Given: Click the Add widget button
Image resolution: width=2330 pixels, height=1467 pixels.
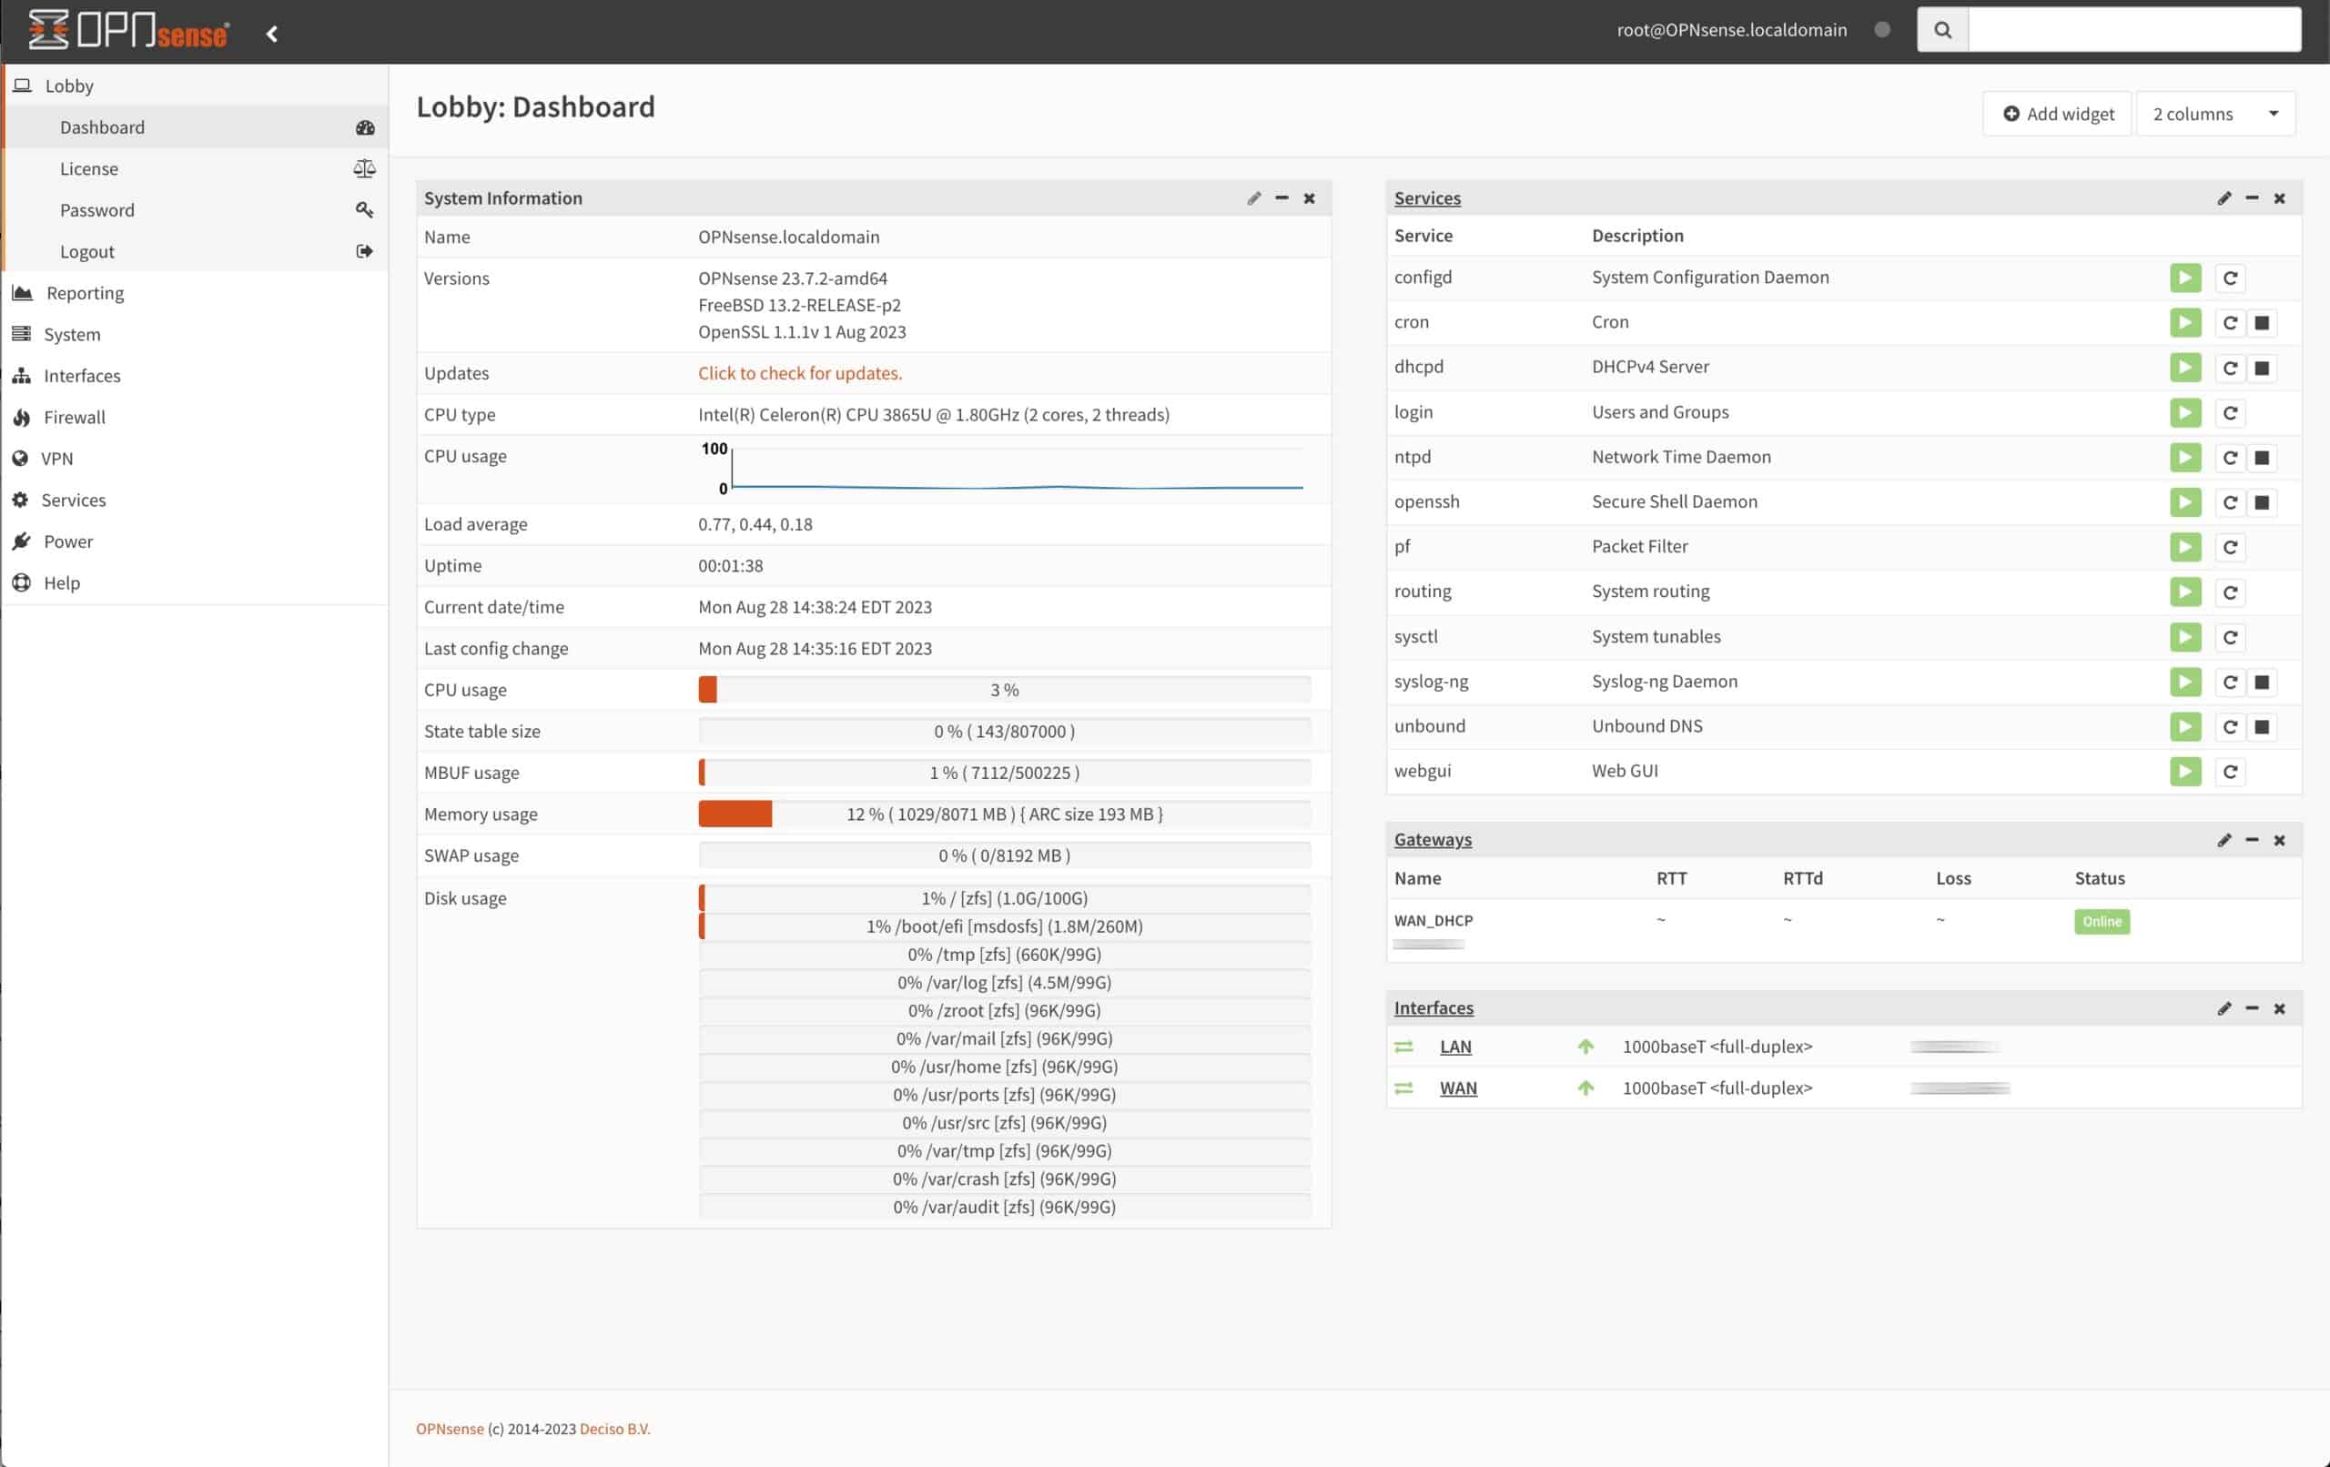Looking at the screenshot, I should tap(2057, 113).
